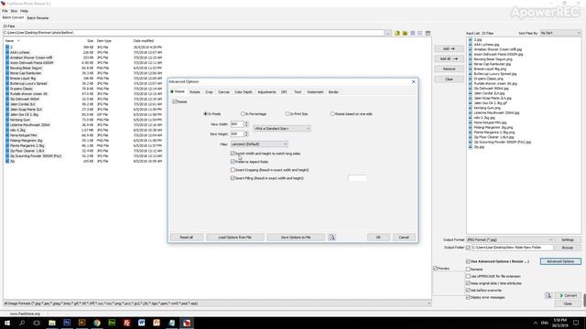Select the In Percentage radio button
This screenshot has height=329, width=586.
coord(243,113)
